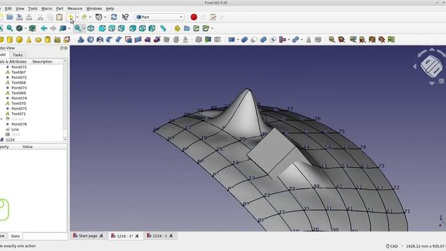Viewport: 446px width, 251px height.
Task: Click the Create part yellow icon
Action: pyautogui.click(x=178, y=28)
